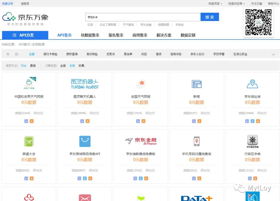280x201 pixels.
Task: Click API badge under 新闻 card
Action: (x=194, y=121)
